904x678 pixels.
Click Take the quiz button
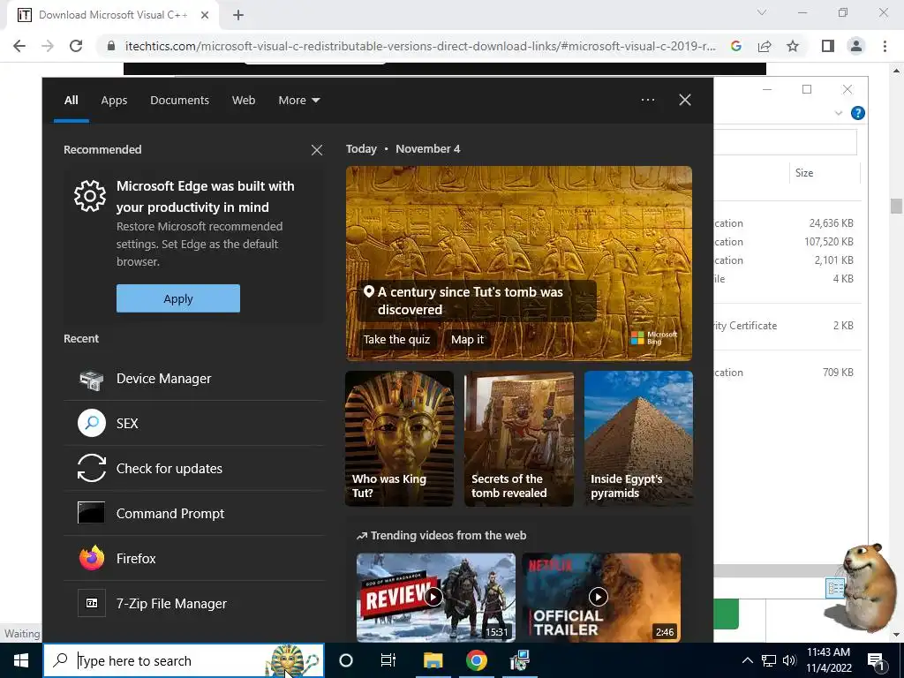pos(396,339)
